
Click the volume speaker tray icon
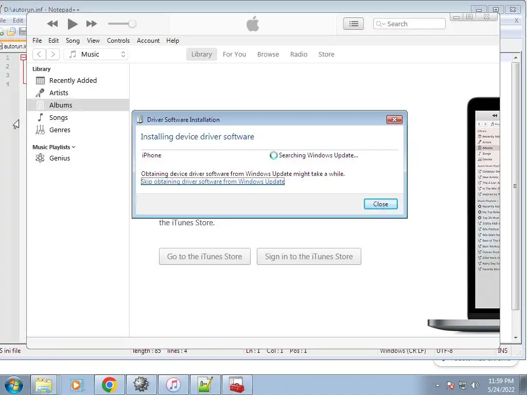(475, 385)
